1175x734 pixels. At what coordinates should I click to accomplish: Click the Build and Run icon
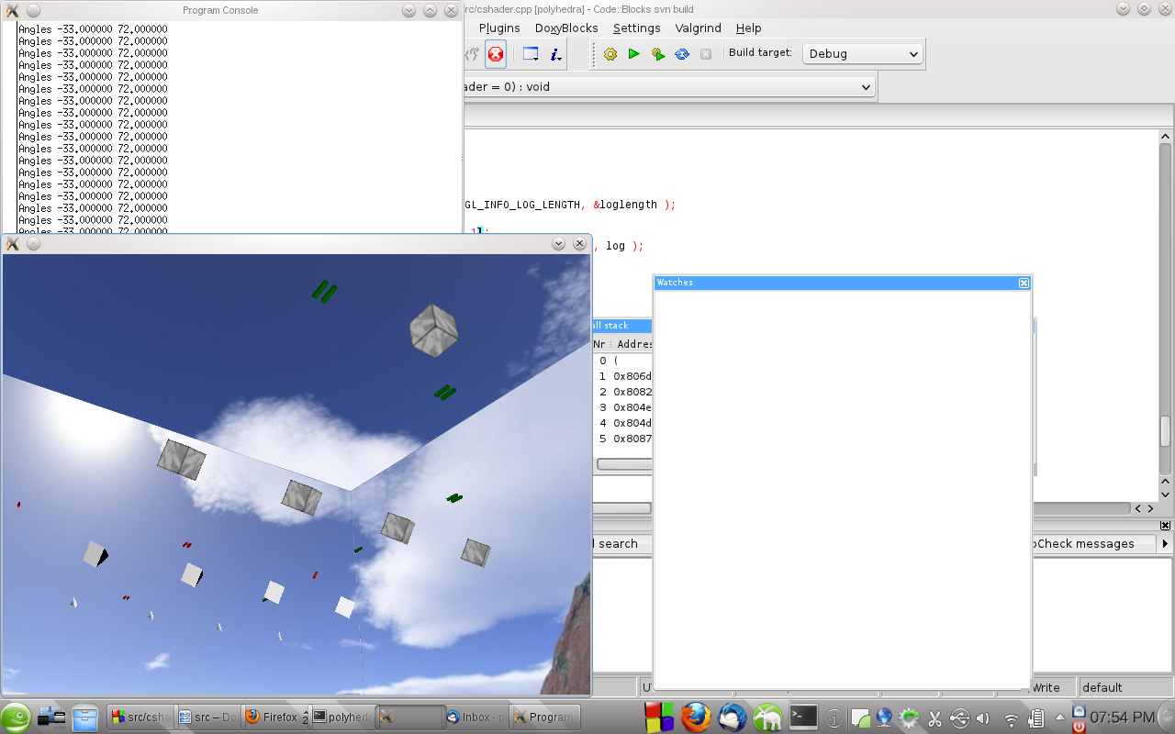click(658, 54)
